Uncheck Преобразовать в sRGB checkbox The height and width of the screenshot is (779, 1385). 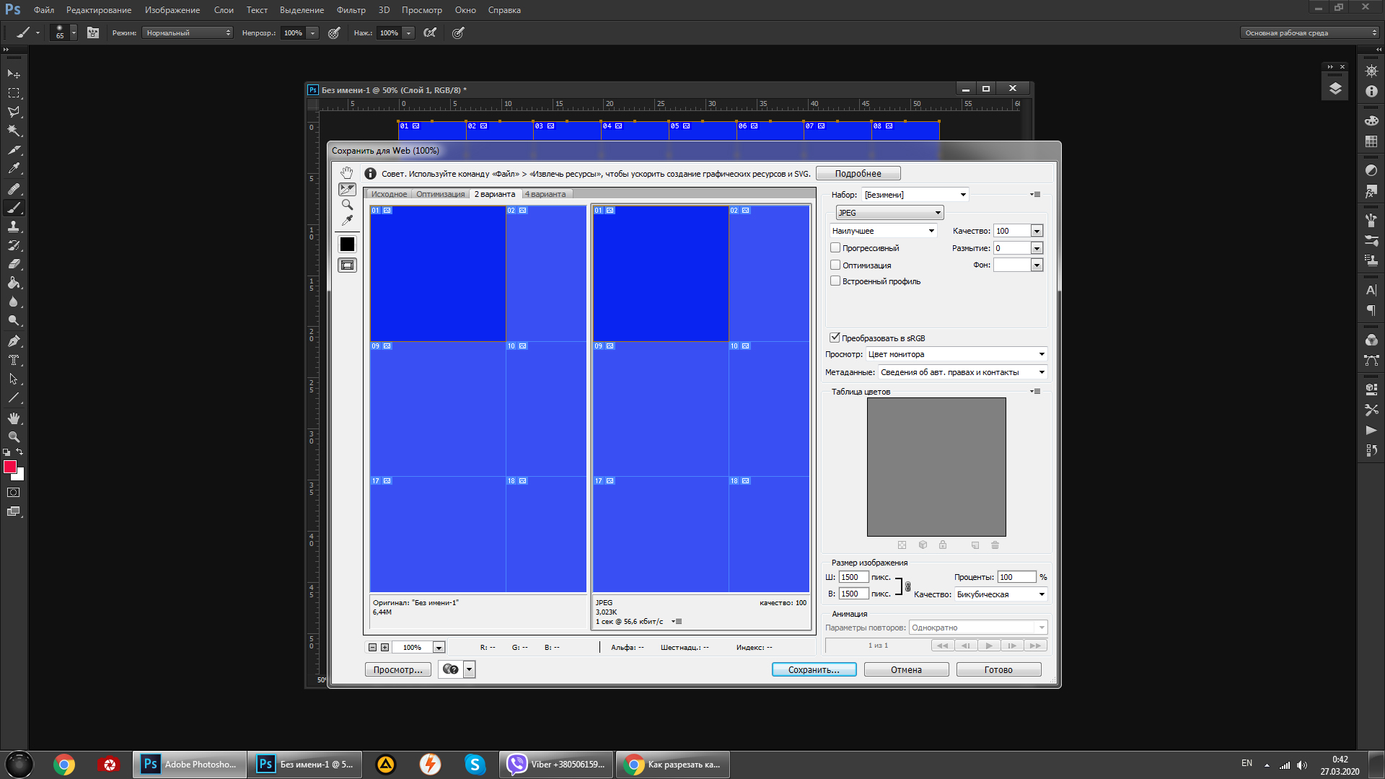(x=835, y=338)
